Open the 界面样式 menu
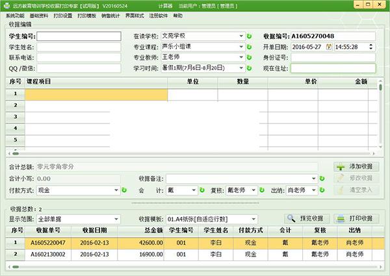This screenshot has width=390, height=276. 135,16
